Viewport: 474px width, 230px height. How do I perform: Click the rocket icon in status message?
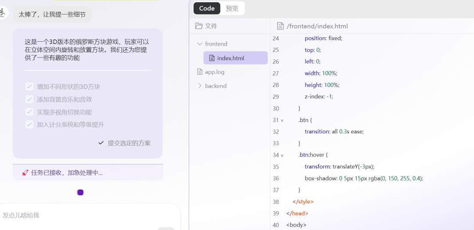25,173
